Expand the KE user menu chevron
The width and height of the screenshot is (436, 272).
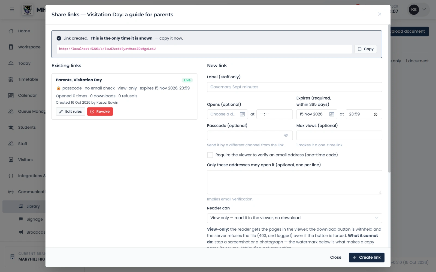424,10
